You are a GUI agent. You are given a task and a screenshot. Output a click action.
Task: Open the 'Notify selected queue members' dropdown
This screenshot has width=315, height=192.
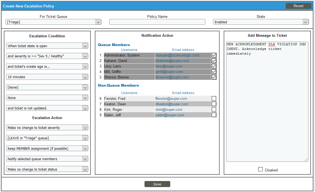(47, 159)
